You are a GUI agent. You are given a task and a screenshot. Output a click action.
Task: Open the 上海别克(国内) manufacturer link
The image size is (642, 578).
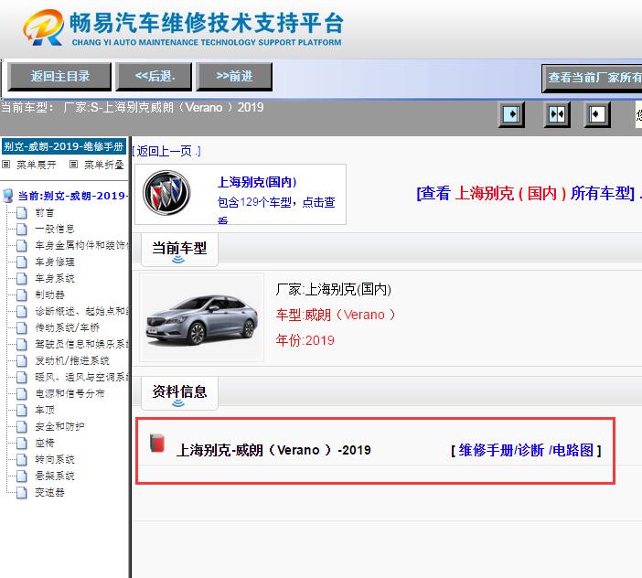click(x=257, y=182)
